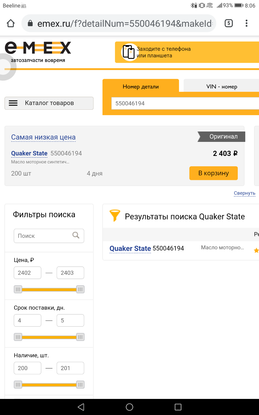Image resolution: width=259 pixels, height=415 pixels.
Task: Tap the Chrome address bar URL
Action: [125, 24]
